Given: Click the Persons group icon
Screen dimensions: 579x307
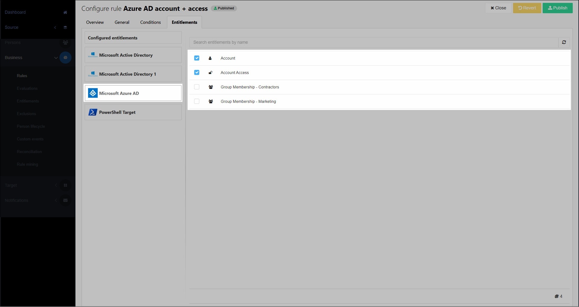Looking at the screenshot, I should pyautogui.click(x=65, y=42).
